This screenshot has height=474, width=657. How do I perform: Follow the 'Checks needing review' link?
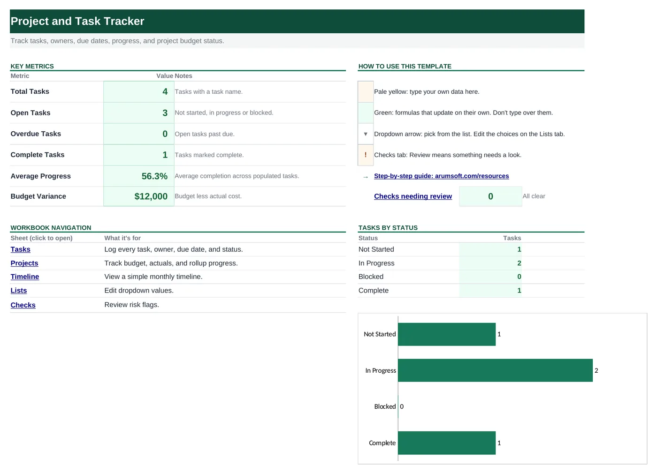pos(413,196)
